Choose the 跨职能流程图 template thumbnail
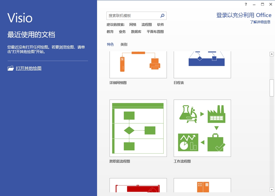275x196 pixels. pos(138,128)
